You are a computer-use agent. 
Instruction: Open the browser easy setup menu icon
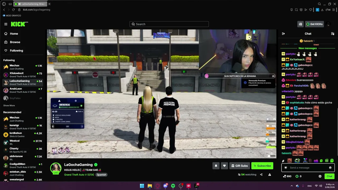[334, 10]
